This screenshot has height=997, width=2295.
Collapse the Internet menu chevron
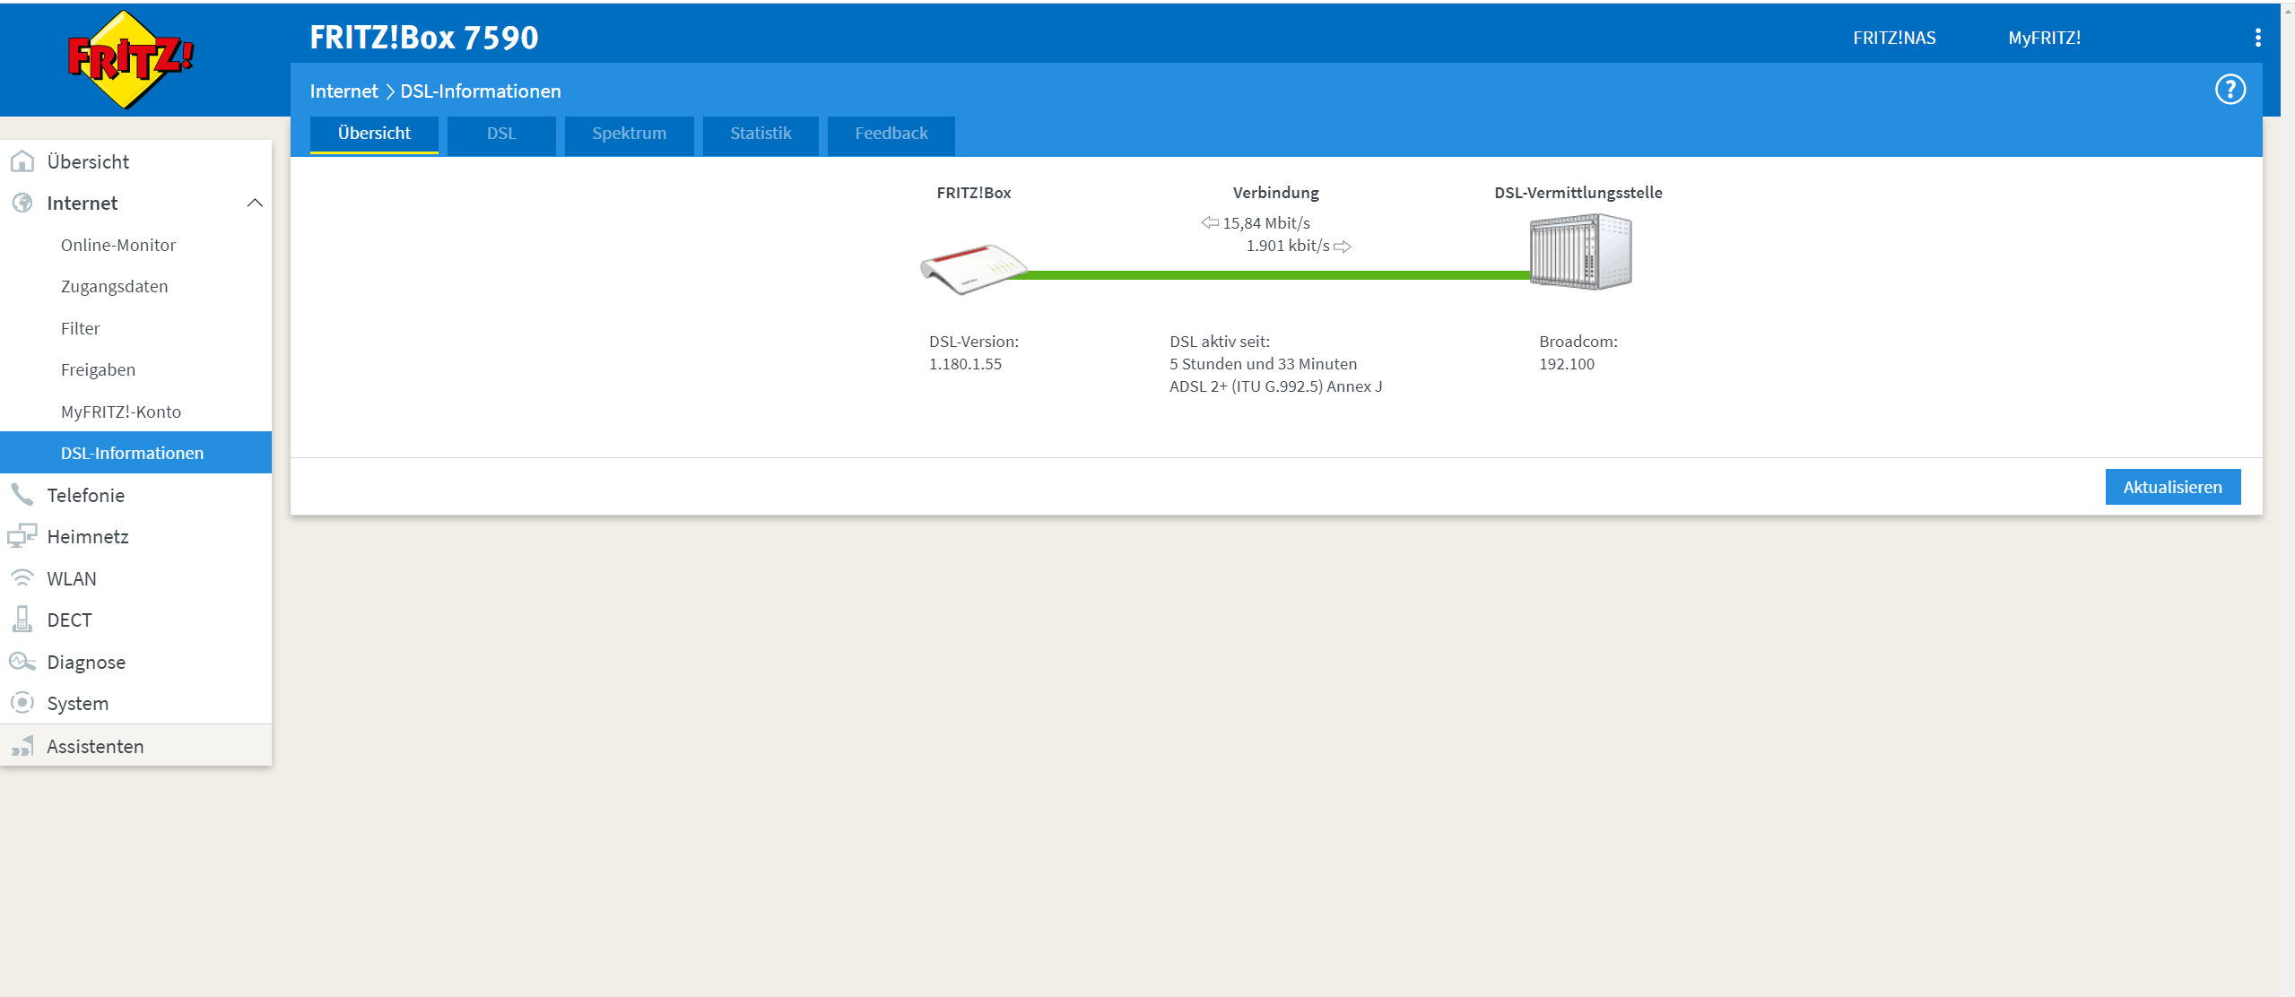point(255,203)
